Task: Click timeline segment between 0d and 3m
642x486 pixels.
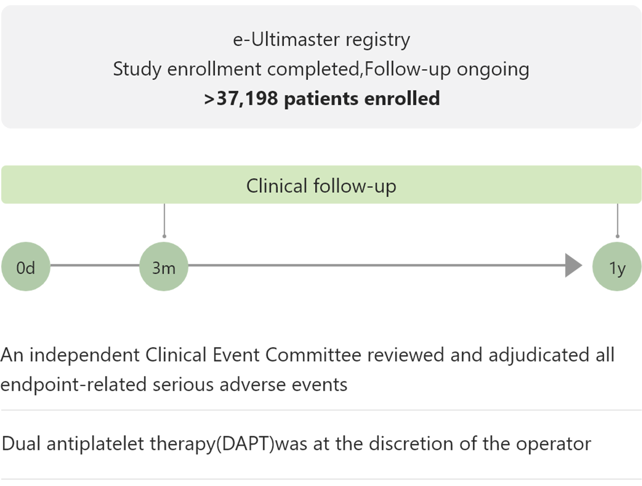Action: coord(95,265)
